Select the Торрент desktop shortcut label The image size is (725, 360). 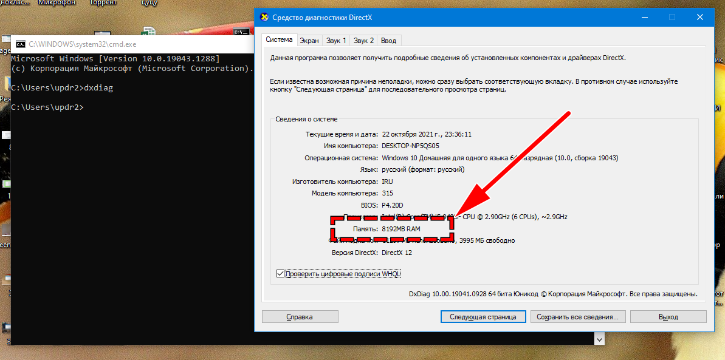click(x=102, y=3)
